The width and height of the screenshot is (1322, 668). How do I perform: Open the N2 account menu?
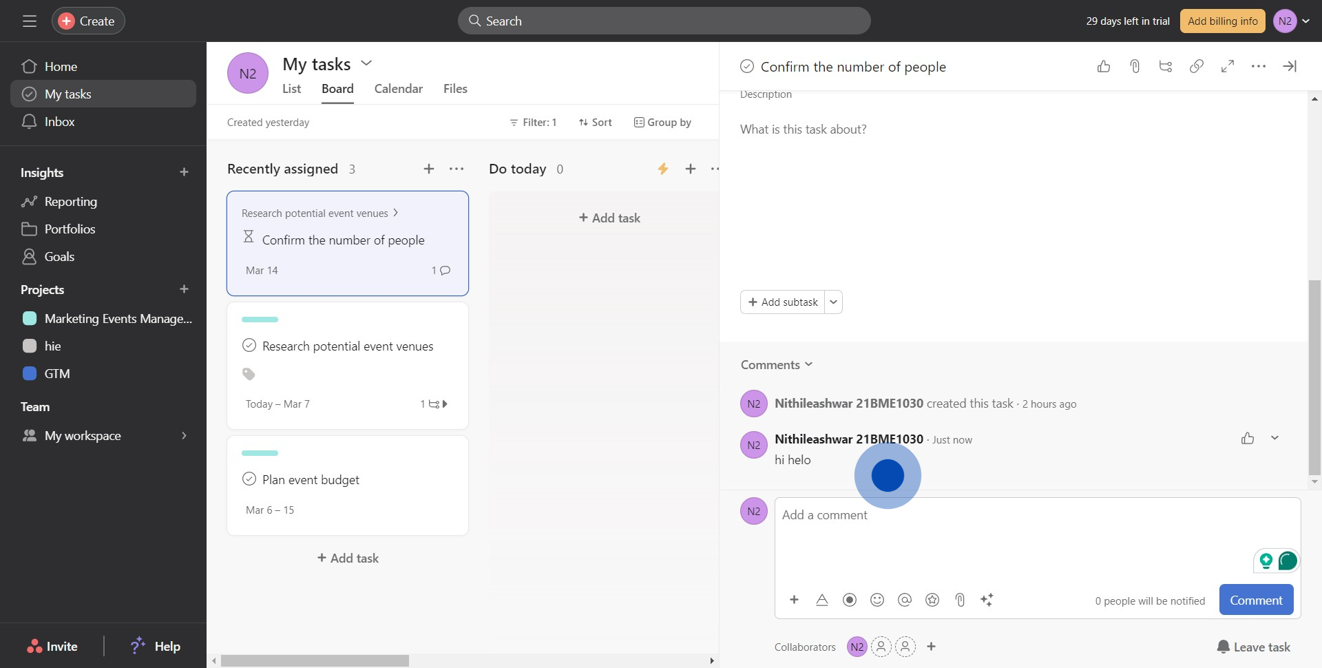coord(1292,21)
